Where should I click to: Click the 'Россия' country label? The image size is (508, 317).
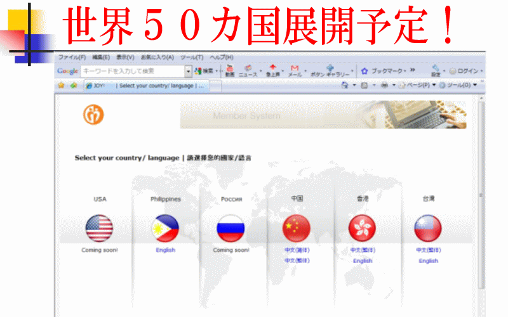point(231,199)
